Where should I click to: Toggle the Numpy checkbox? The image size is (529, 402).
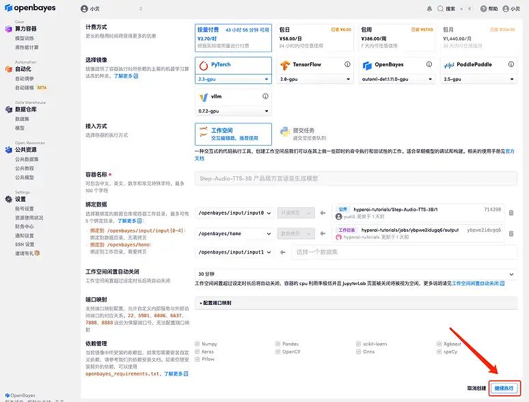pyautogui.click(x=197, y=344)
